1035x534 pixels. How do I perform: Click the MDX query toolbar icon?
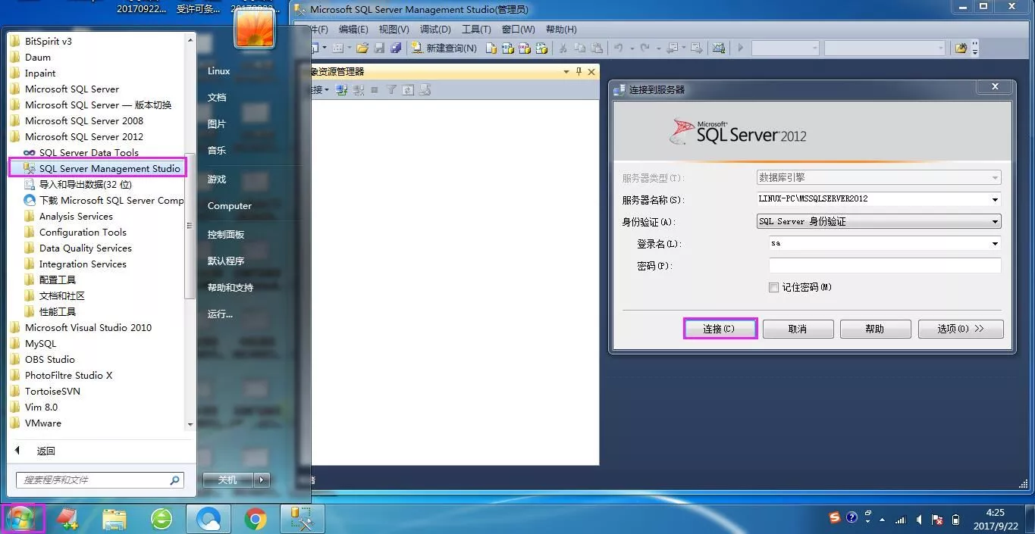pos(507,48)
